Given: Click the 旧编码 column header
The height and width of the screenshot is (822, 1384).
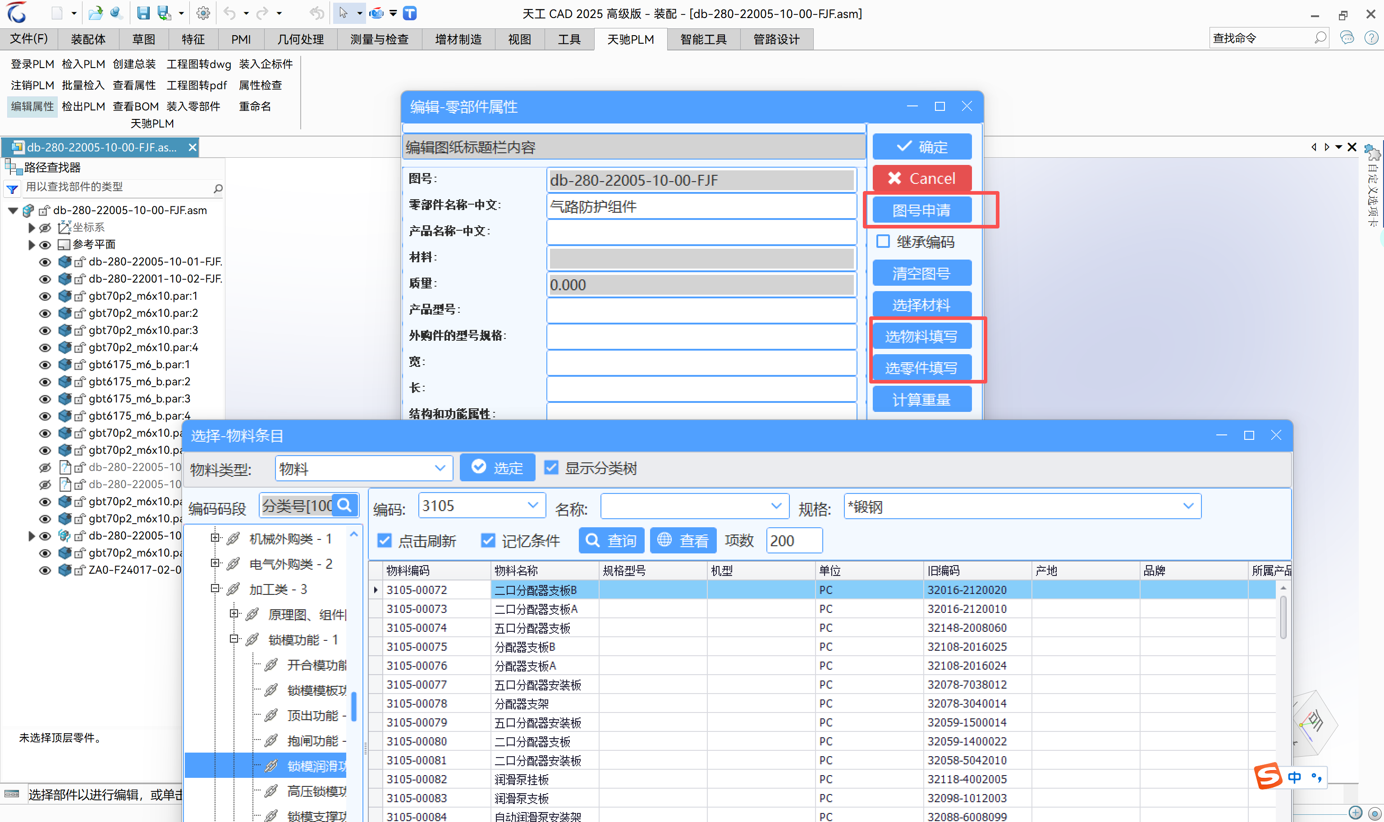Looking at the screenshot, I should tap(977, 571).
